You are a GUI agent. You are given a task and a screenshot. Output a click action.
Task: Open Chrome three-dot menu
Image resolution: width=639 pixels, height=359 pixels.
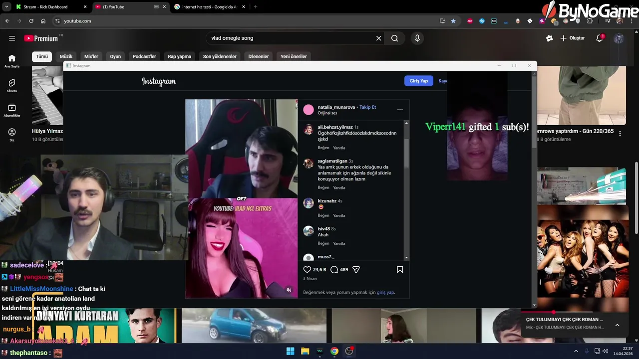631,21
